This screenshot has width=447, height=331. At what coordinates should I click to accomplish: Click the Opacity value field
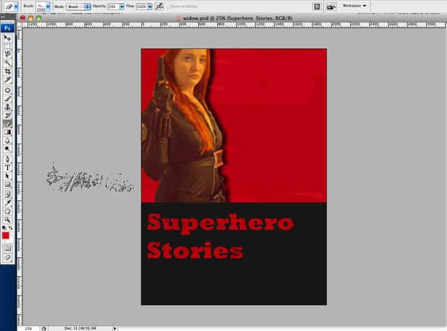click(114, 6)
